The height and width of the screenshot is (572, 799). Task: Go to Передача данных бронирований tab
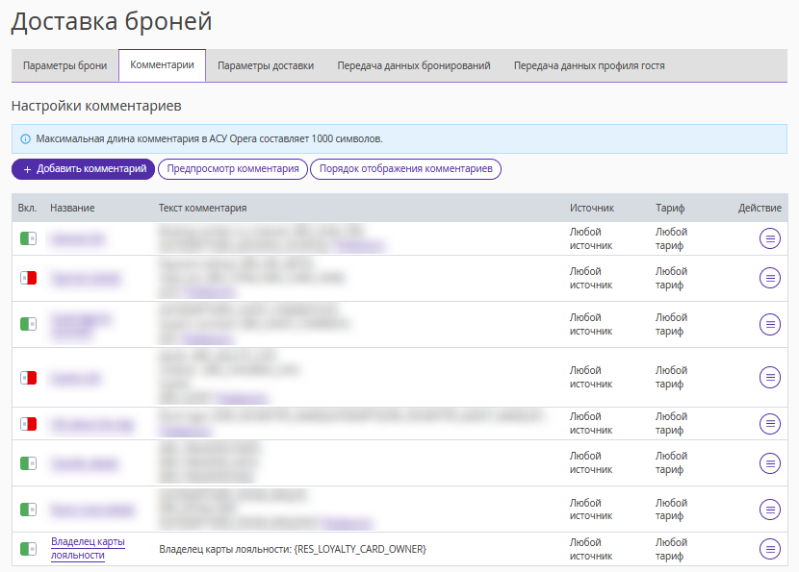click(414, 65)
